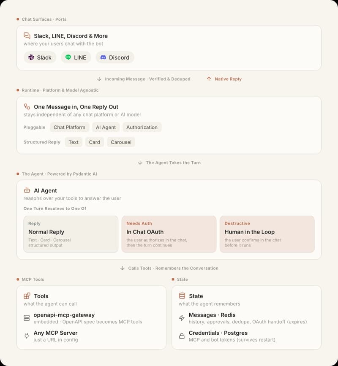Click the down arrow before Calls Tools
The image size is (338, 366).
point(123,268)
